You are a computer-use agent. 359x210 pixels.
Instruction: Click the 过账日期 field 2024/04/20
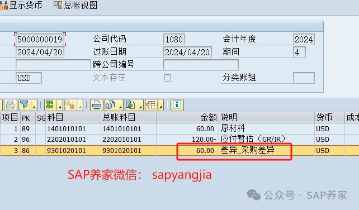click(x=187, y=52)
